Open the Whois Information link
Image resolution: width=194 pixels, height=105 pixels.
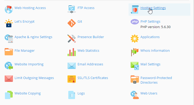tap(155, 51)
